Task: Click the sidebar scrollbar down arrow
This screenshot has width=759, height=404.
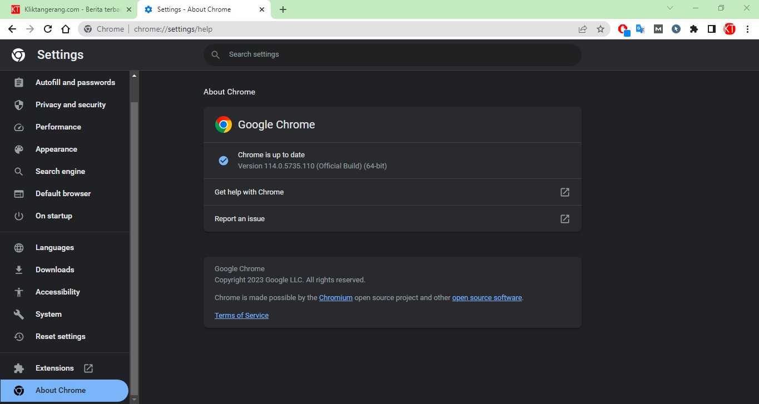Action: point(134,398)
